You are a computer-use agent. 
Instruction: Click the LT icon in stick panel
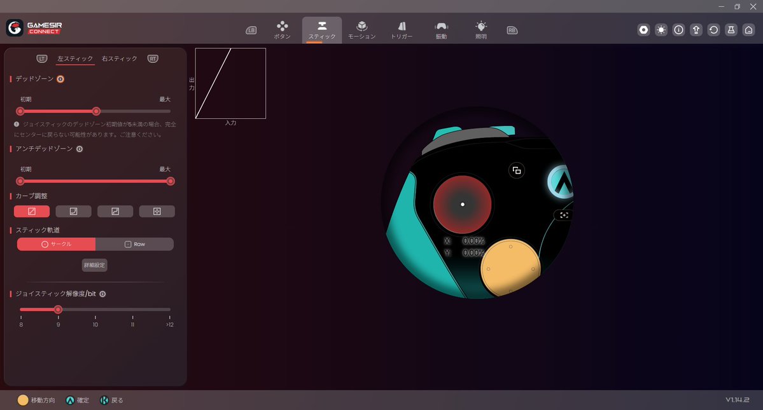(x=42, y=58)
